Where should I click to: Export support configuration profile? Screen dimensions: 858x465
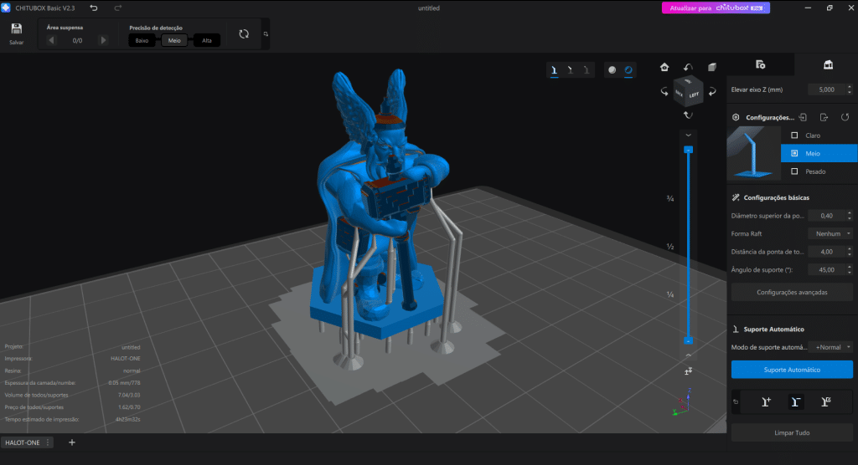824,117
